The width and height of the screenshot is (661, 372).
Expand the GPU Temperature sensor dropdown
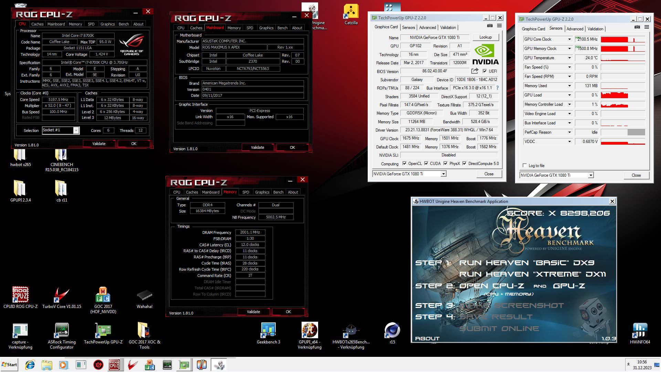pyautogui.click(x=569, y=58)
